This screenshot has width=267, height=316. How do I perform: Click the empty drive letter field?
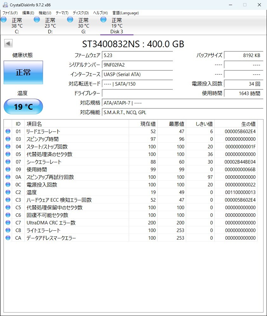(137, 93)
